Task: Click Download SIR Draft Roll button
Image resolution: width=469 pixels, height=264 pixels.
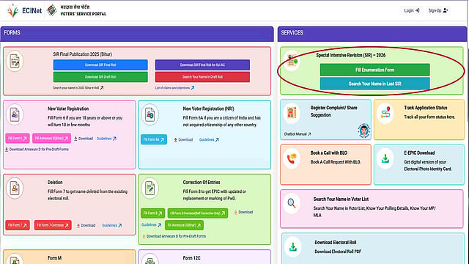Action: pyautogui.click(x=100, y=77)
